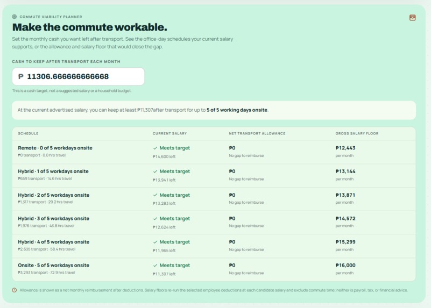Click '₱2,635 transport · 58.4 hrs travel' detail
431x308 pixels.
pos(46,249)
